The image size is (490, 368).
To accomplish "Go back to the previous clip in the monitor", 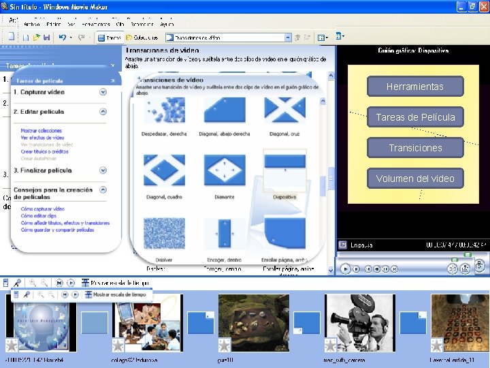I will [x=368, y=269].
